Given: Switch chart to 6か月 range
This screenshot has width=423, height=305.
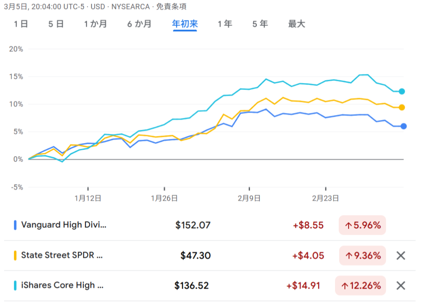Looking at the screenshot, I should (x=139, y=24).
